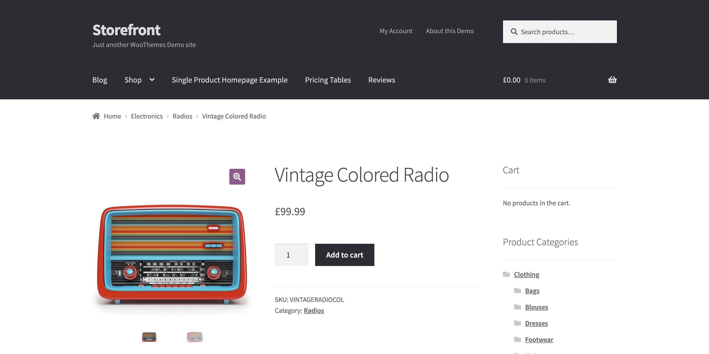Click the folder icon beside Dresses

pyautogui.click(x=517, y=323)
